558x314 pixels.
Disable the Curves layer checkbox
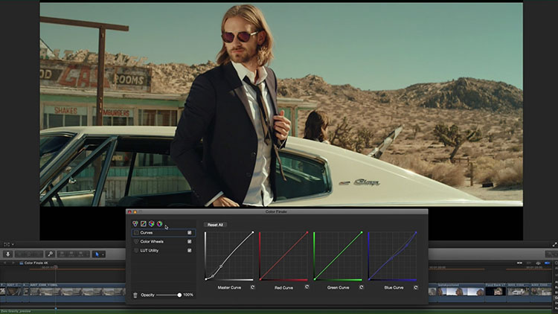[x=189, y=232]
